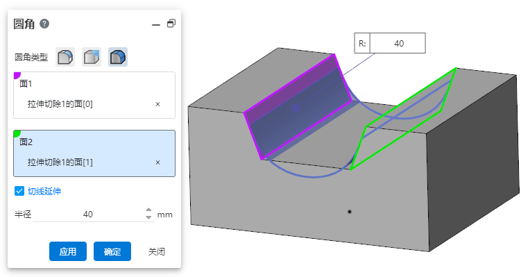The width and height of the screenshot is (530, 277).
Task: Remove 拉伸切除1的面[0] from 面1
Action: [157, 104]
